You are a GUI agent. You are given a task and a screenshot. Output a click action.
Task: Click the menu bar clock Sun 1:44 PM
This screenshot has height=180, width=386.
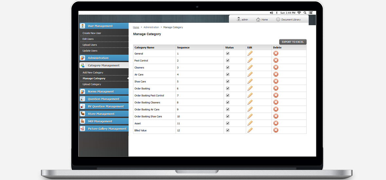pos(288,12)
